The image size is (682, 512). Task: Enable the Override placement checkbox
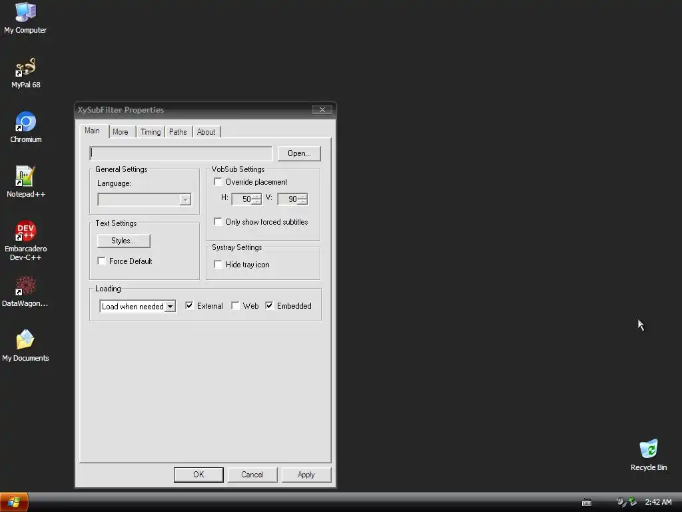click(x=218, y=181)
